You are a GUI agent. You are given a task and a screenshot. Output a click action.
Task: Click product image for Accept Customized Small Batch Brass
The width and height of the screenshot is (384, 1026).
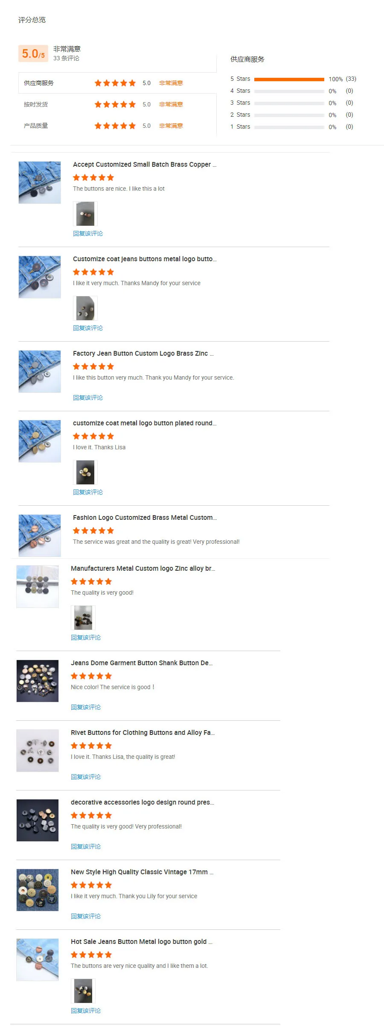[40, 183]
